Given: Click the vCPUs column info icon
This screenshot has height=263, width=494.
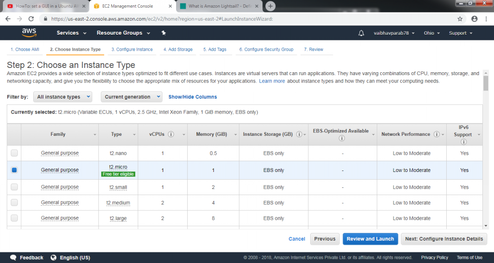Looking at the screenshot, I should point(171,134).
